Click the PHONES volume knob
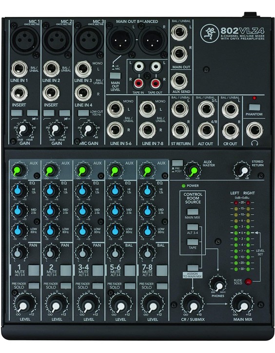This screenshot has height=353, width=275. [x=218, y=285]
